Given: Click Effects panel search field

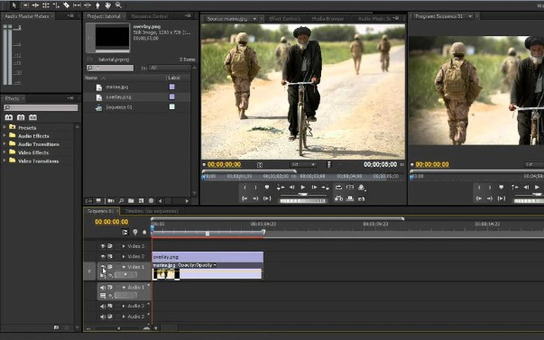Looking at the screenshot, I should coord(41,108).
